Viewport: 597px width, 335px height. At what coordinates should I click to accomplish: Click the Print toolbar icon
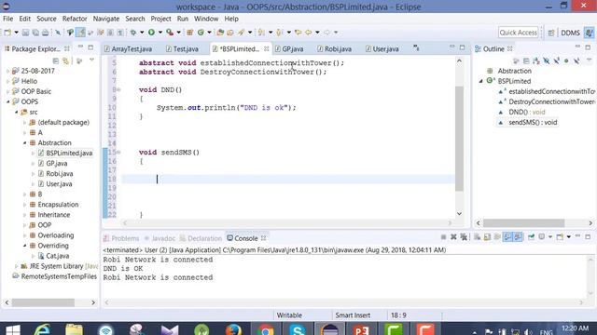coord(46,33)
